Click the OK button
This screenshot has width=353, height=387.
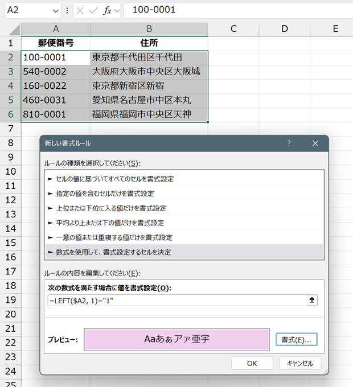click(252, 363)
